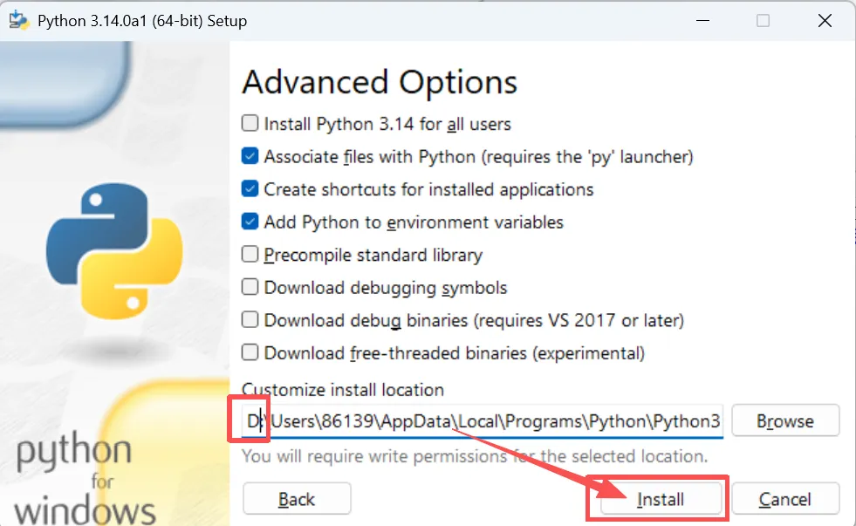
Task: Click the Python logo graphic
Action: coord(114,251)
